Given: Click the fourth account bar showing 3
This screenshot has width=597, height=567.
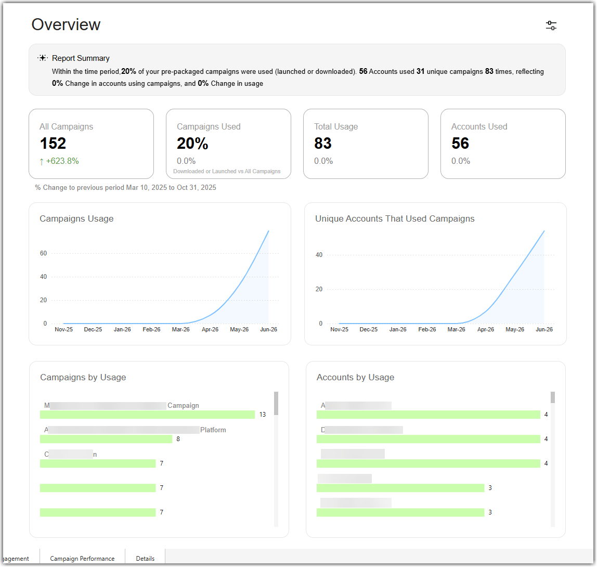Looking at the screenshot, I should [400, 488].
